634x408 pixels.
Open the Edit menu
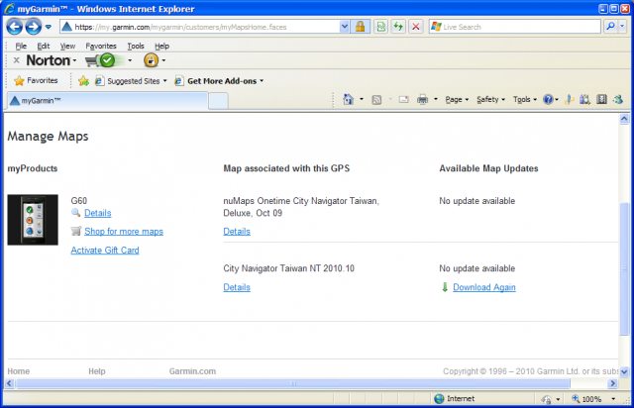(44, 47)
